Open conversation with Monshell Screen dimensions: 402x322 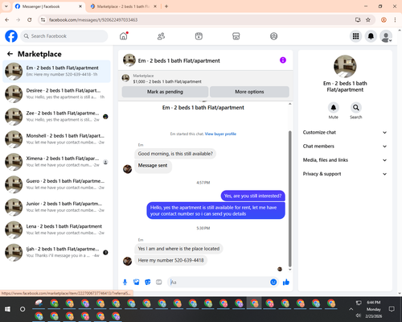point(56,139)
